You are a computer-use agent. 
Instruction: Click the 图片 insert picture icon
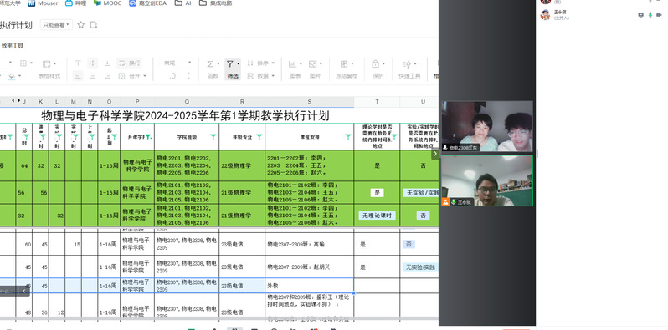click(x=313, y=64)
